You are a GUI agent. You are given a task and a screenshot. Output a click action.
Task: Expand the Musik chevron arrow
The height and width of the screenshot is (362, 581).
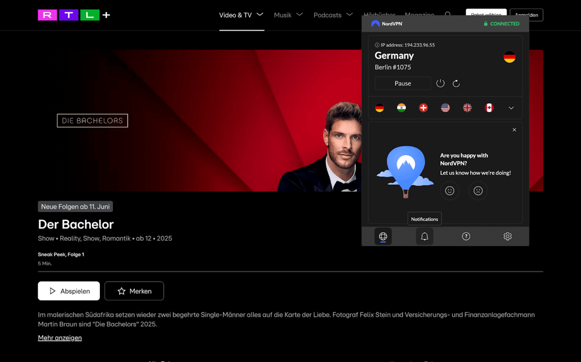[x=300, y=14]
